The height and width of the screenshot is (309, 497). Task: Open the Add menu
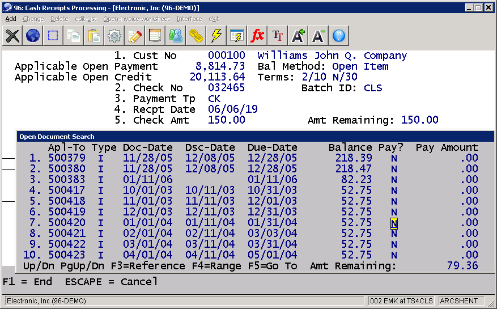11,19
